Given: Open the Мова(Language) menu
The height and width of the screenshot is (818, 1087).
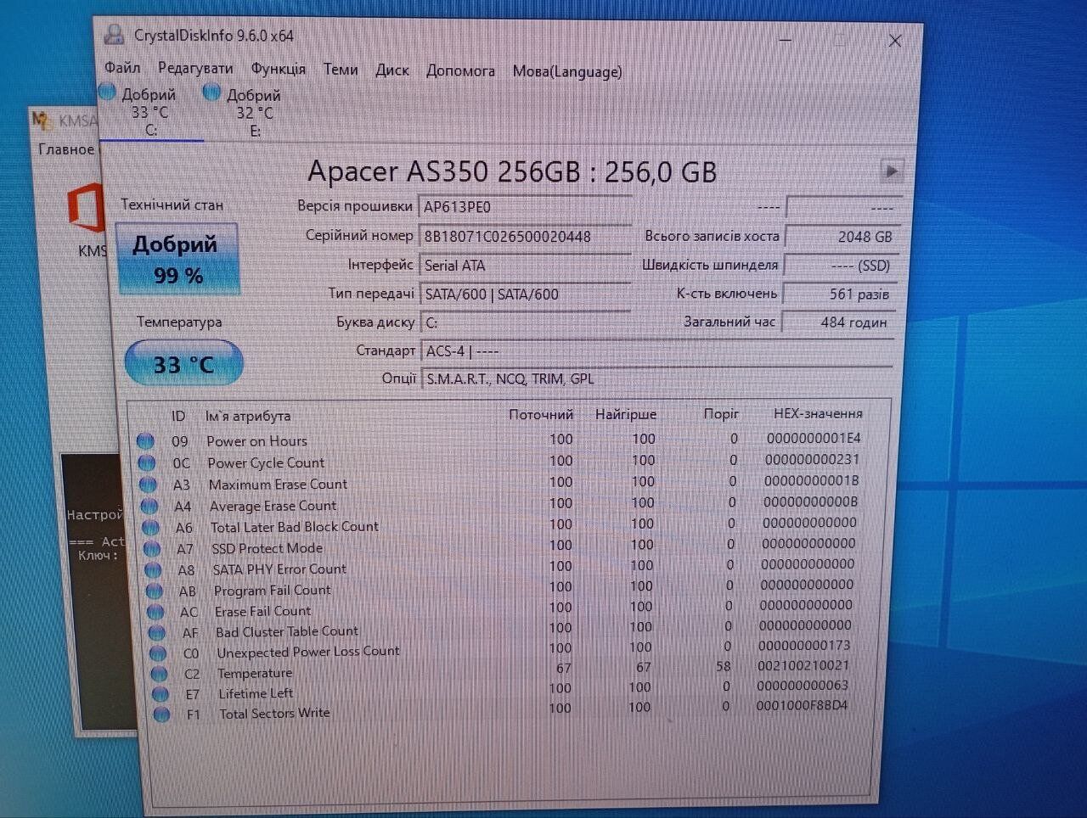Looking at the screenshot, I should tap(567, 71).
